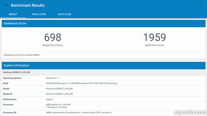Click the Multi-Core Score label
Image resolution: width=207 pixels, height=116 pixels.
(x=155, y=45)
